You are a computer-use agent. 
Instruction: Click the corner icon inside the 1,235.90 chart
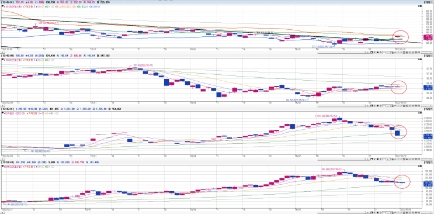coord(420,112)
